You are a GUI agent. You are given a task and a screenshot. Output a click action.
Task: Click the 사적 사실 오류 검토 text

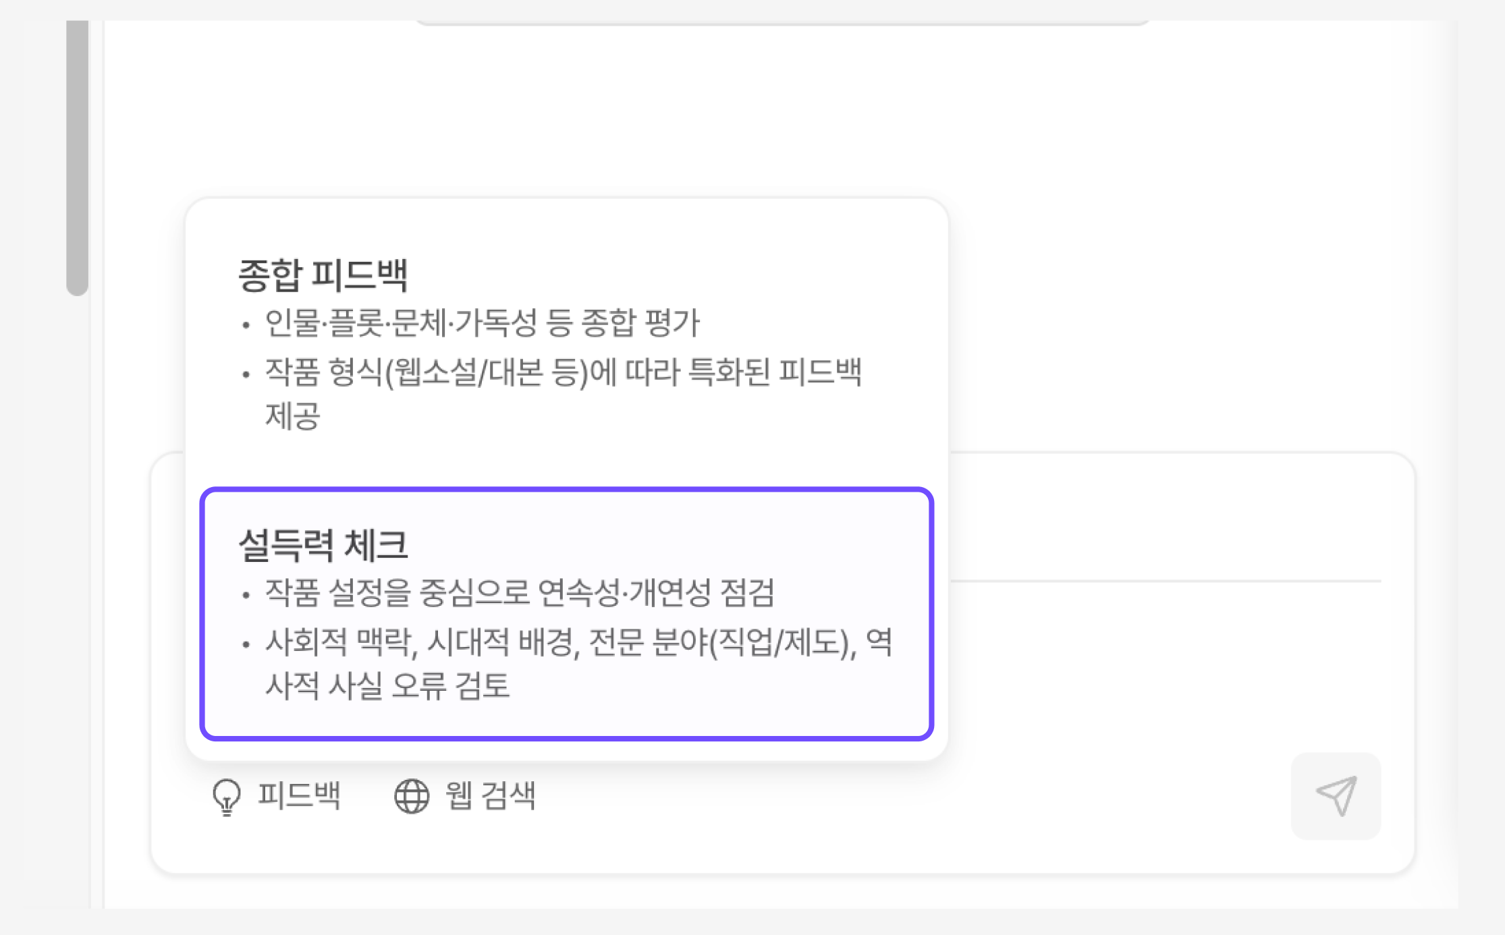point(387,686)
